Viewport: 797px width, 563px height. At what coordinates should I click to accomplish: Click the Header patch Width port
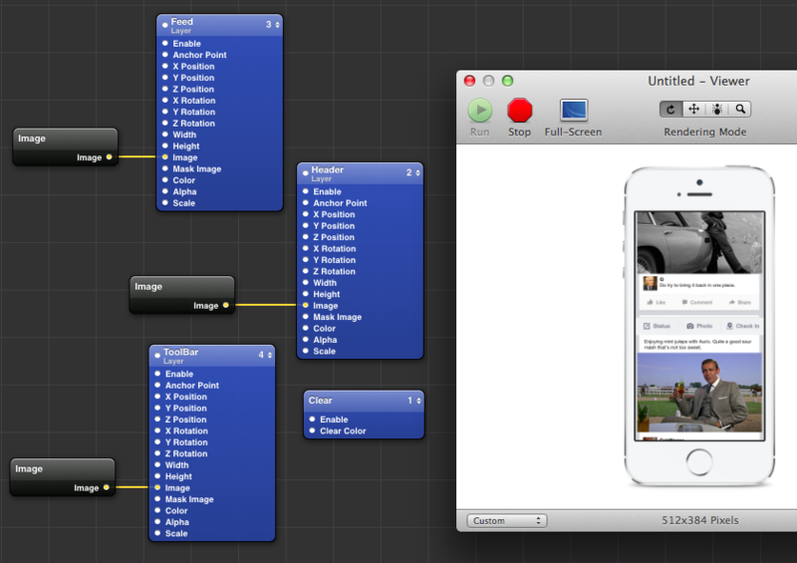click(x=306, y=282)
